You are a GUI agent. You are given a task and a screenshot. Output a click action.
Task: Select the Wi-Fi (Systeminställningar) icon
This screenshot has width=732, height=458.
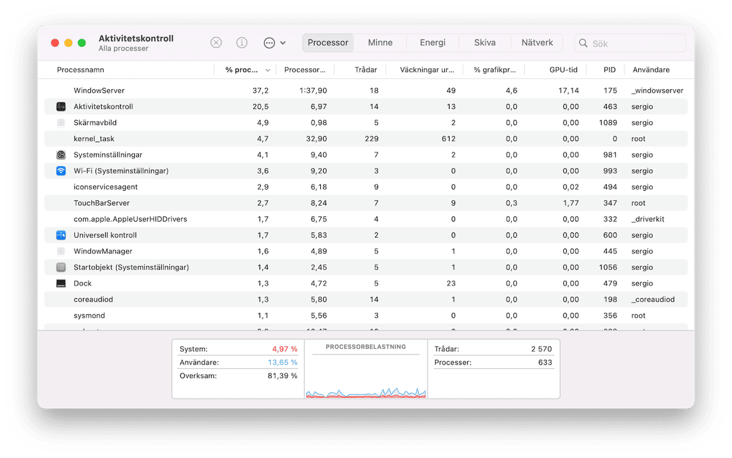(x=61, y=171)
